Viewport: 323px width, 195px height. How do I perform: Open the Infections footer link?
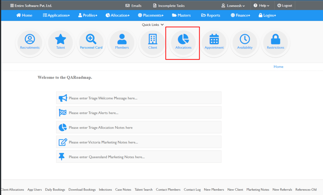click(105, 189)
